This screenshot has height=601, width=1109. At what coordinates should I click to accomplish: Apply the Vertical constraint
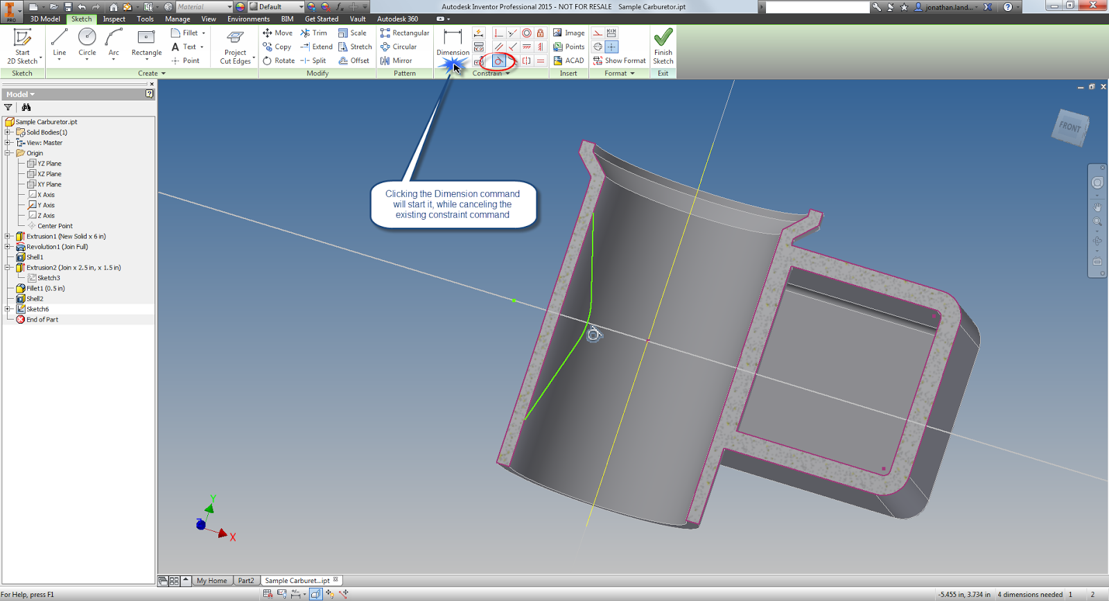click(x=540, y=46)
